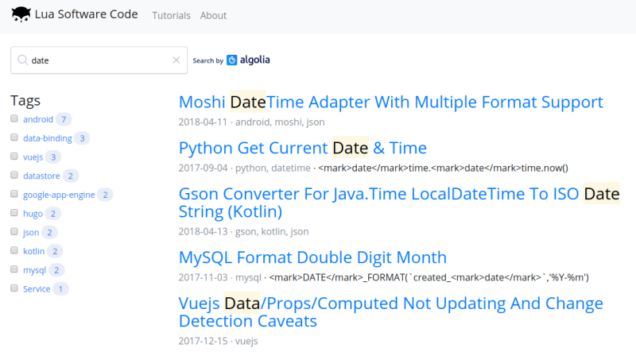The width and height of the screenshot is (636, 352).
Task: Click the '2018-04-13 · gson, kotlin, json' metadata
Action: [x=244, y=231]
